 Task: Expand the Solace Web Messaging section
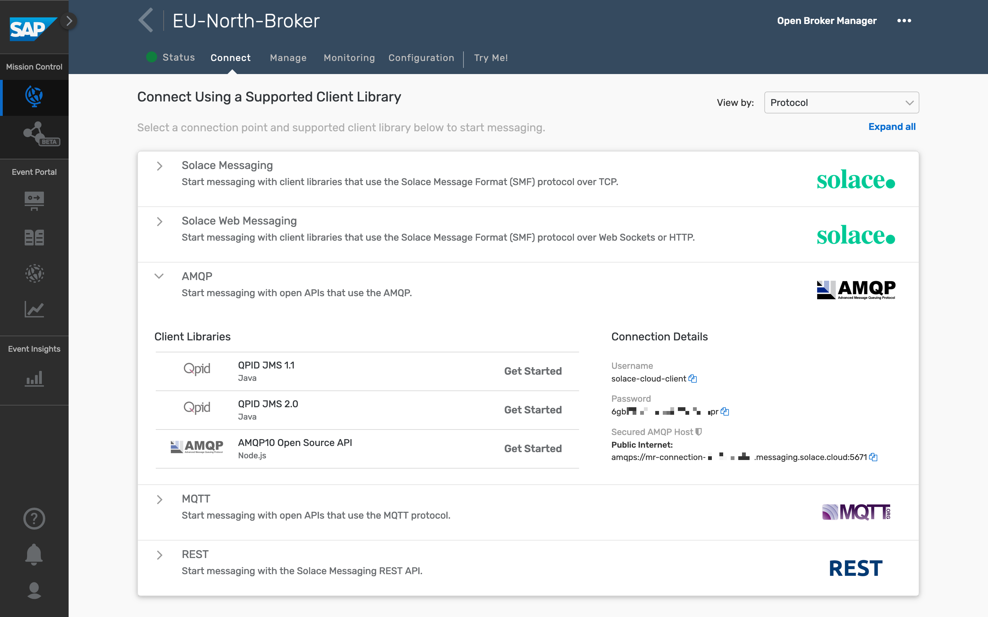[x=158, y=221]
